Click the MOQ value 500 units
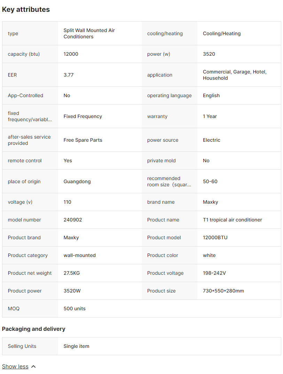 tap(74, 309)
